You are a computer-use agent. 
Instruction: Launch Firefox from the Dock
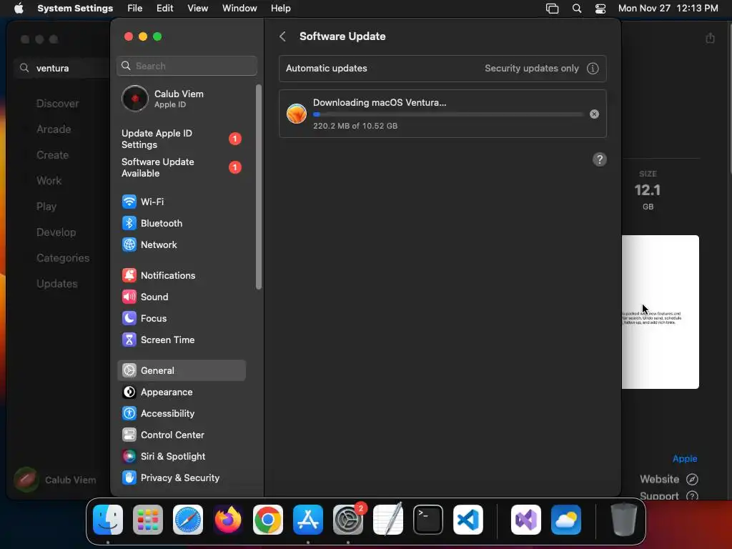tap(228, 520)
